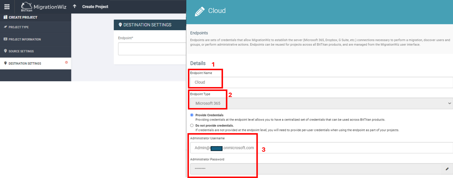The height and width of the screenshot is (178, 453).
Task: Click the Endpoints section heading
Action: point(199,33)
